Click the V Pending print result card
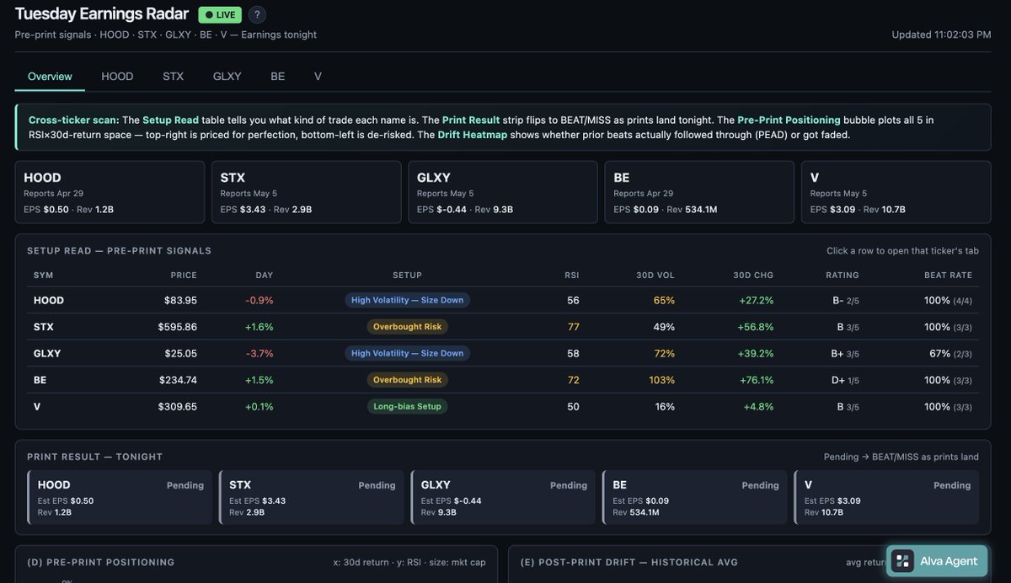Image resolution: width=1011 pixels, height=583 pixels. [x=886, y=498]
